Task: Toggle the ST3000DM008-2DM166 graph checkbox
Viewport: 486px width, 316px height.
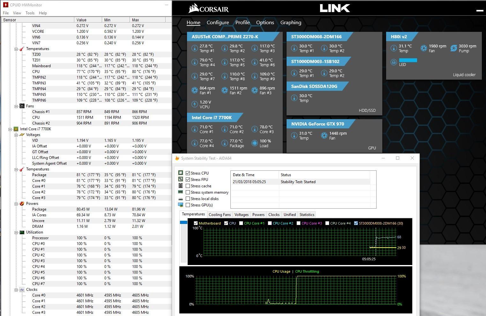Action: coord(356,223)
